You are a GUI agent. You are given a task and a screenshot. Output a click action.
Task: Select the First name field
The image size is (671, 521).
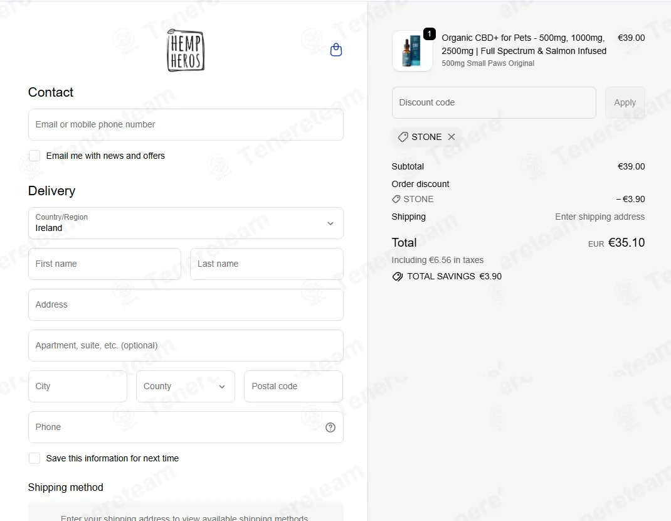point(105,264)
